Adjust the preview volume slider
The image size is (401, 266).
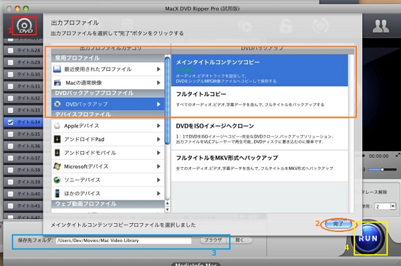click(x=382, y=169)
